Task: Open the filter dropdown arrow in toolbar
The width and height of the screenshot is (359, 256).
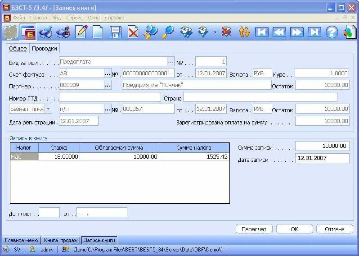Action: click(x=215, y=32)
